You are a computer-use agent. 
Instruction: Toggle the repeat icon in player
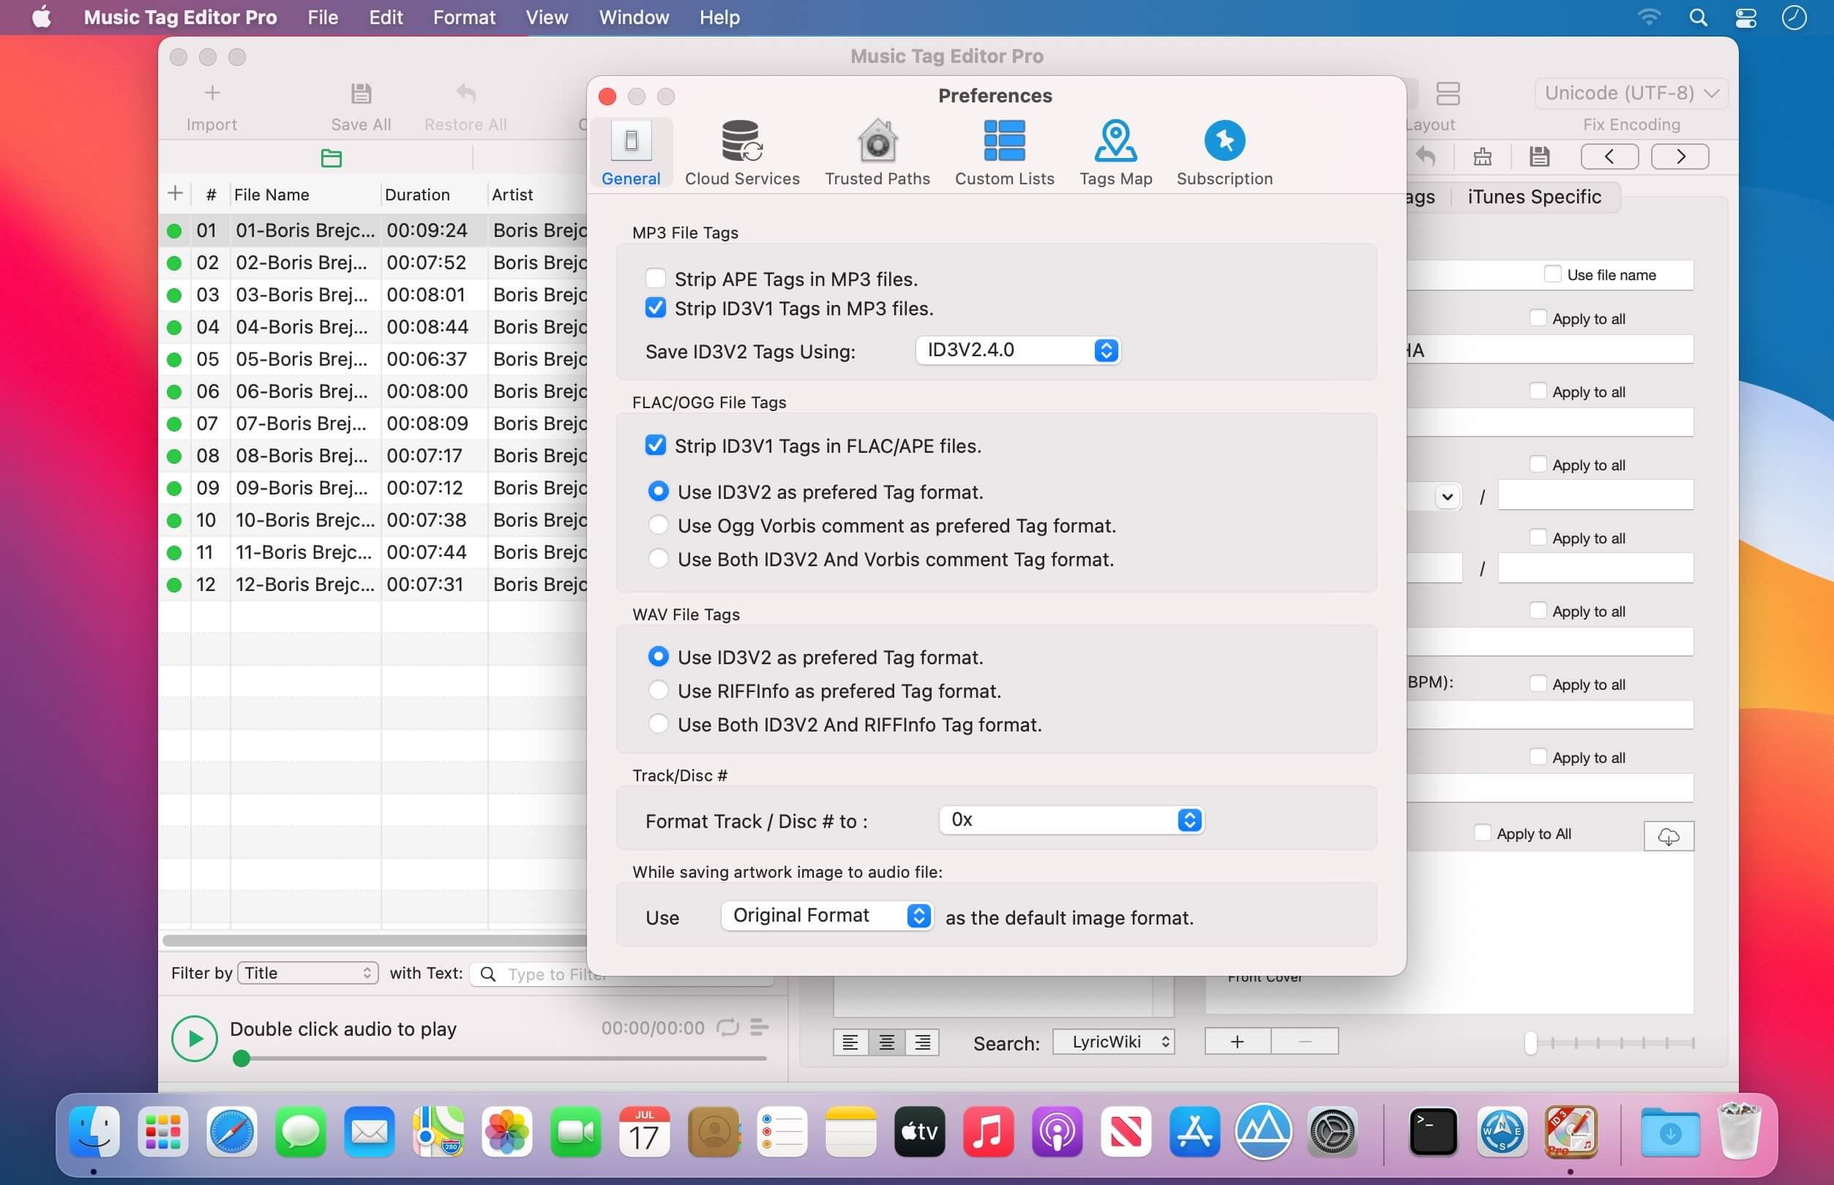coord(727,1027)
